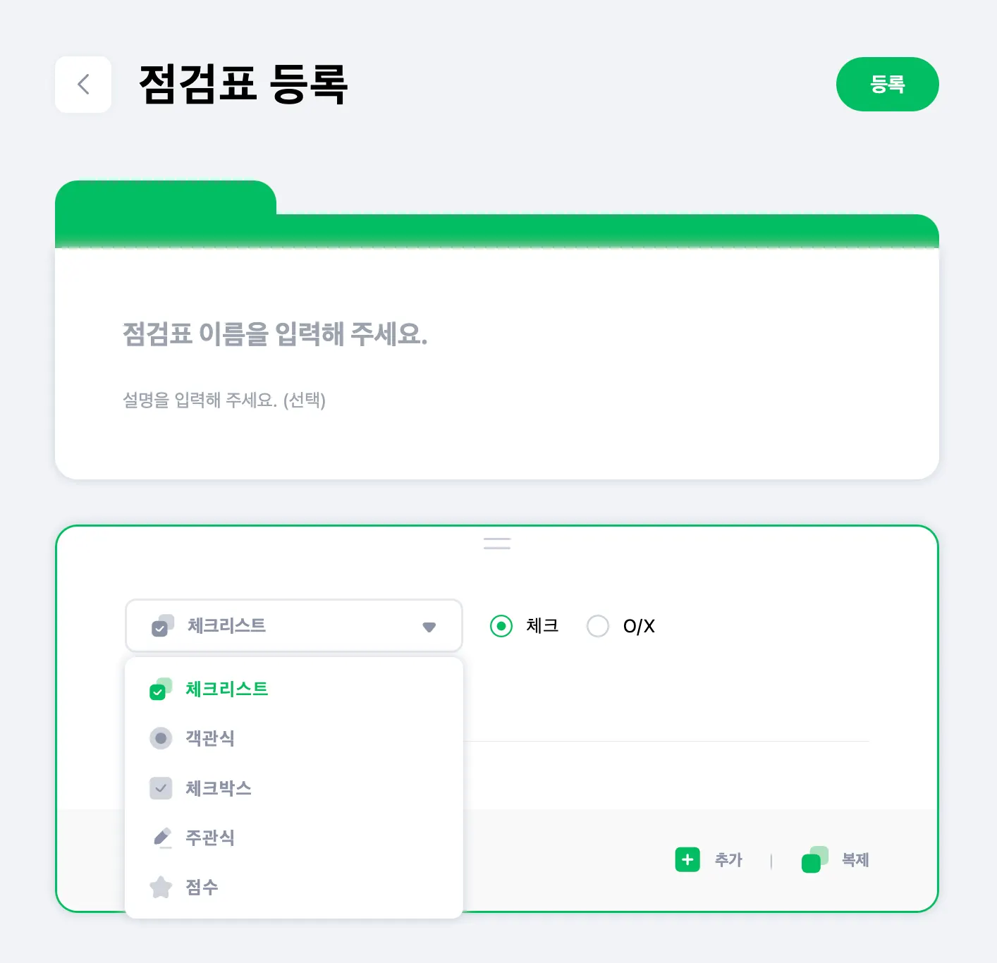Click the checklist name input field

coord(275,334)
